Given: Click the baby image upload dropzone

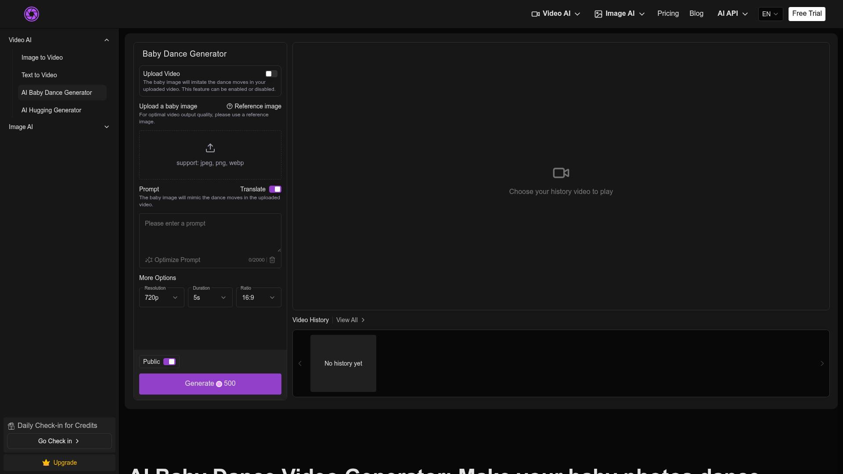Looking at the screenshot, I should coord(210,155).
